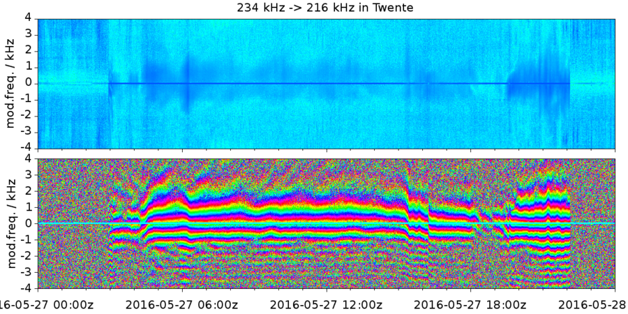Click the bottom plot's y-axis tick label '-2'
628x314 pixels.
pos(27,256)
